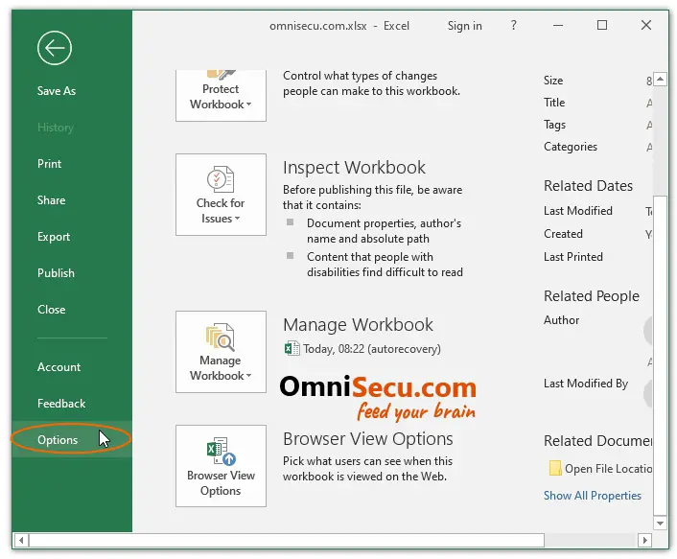Click the omnisecu.com.xlsx title text
Image resolution: width=677 pixels, height=559 pixels.
317,26
